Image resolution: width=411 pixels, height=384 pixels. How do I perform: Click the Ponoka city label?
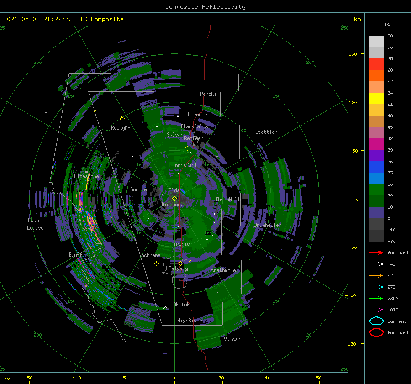click(x=208, y=94)
